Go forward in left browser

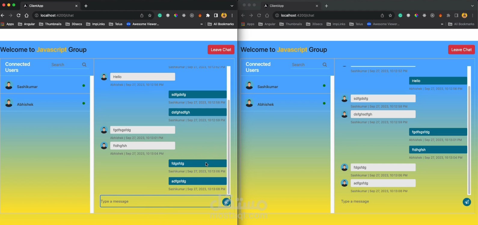[11, 15]
